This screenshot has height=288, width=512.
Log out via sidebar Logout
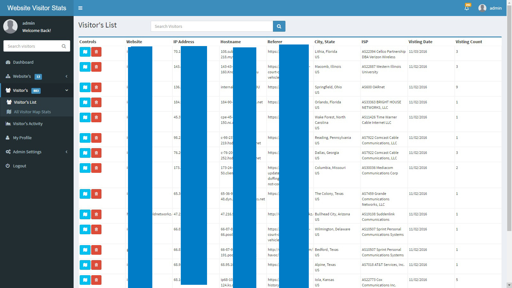37,166
